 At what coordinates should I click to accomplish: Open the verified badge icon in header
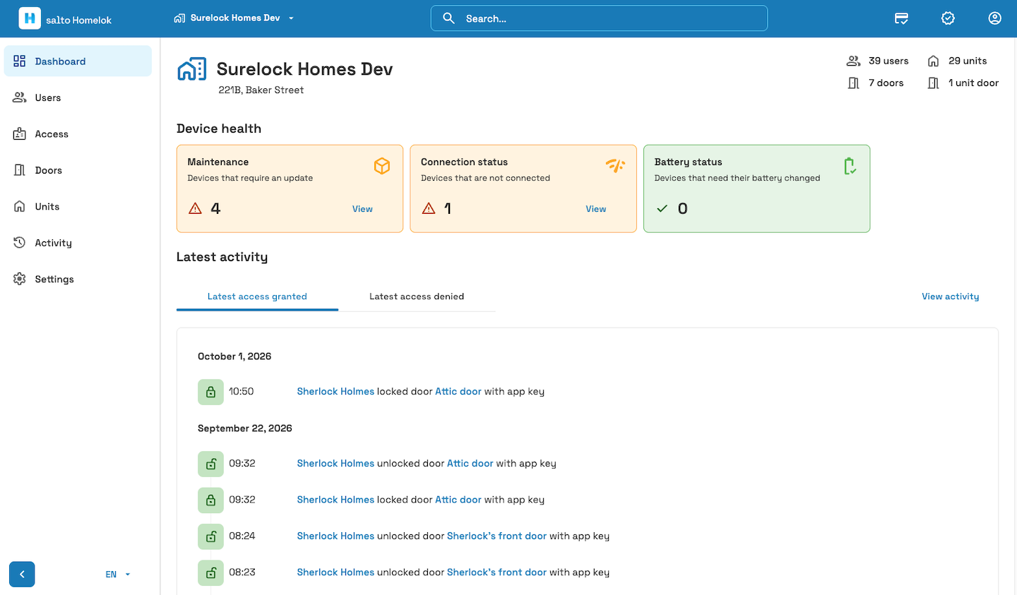coord(948,18)
